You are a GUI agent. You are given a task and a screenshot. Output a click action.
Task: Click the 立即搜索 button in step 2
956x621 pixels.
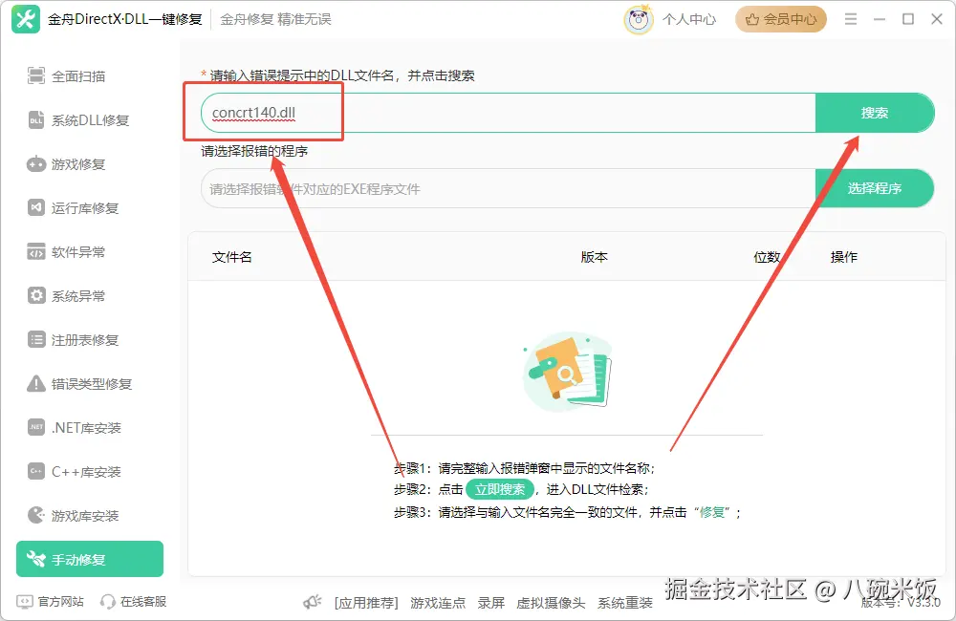point(500,489)
